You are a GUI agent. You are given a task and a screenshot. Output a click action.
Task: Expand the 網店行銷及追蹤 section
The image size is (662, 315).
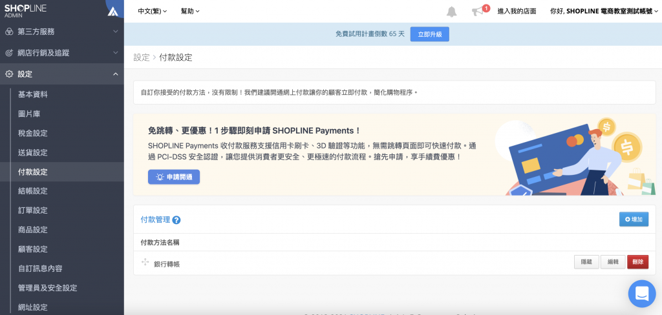(x=115, y=53)
